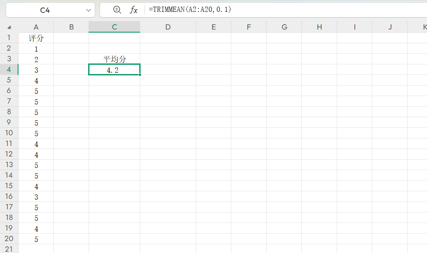Click the fx insert function icon
Screen dimensions: 427x253
[134, 10]
